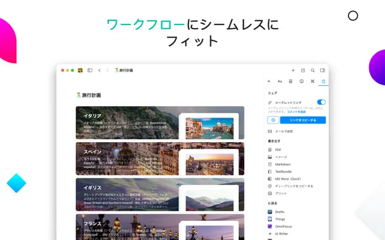Open the イギリス card
This screenshot has width=385, height=240.
[x=160, y=195]
